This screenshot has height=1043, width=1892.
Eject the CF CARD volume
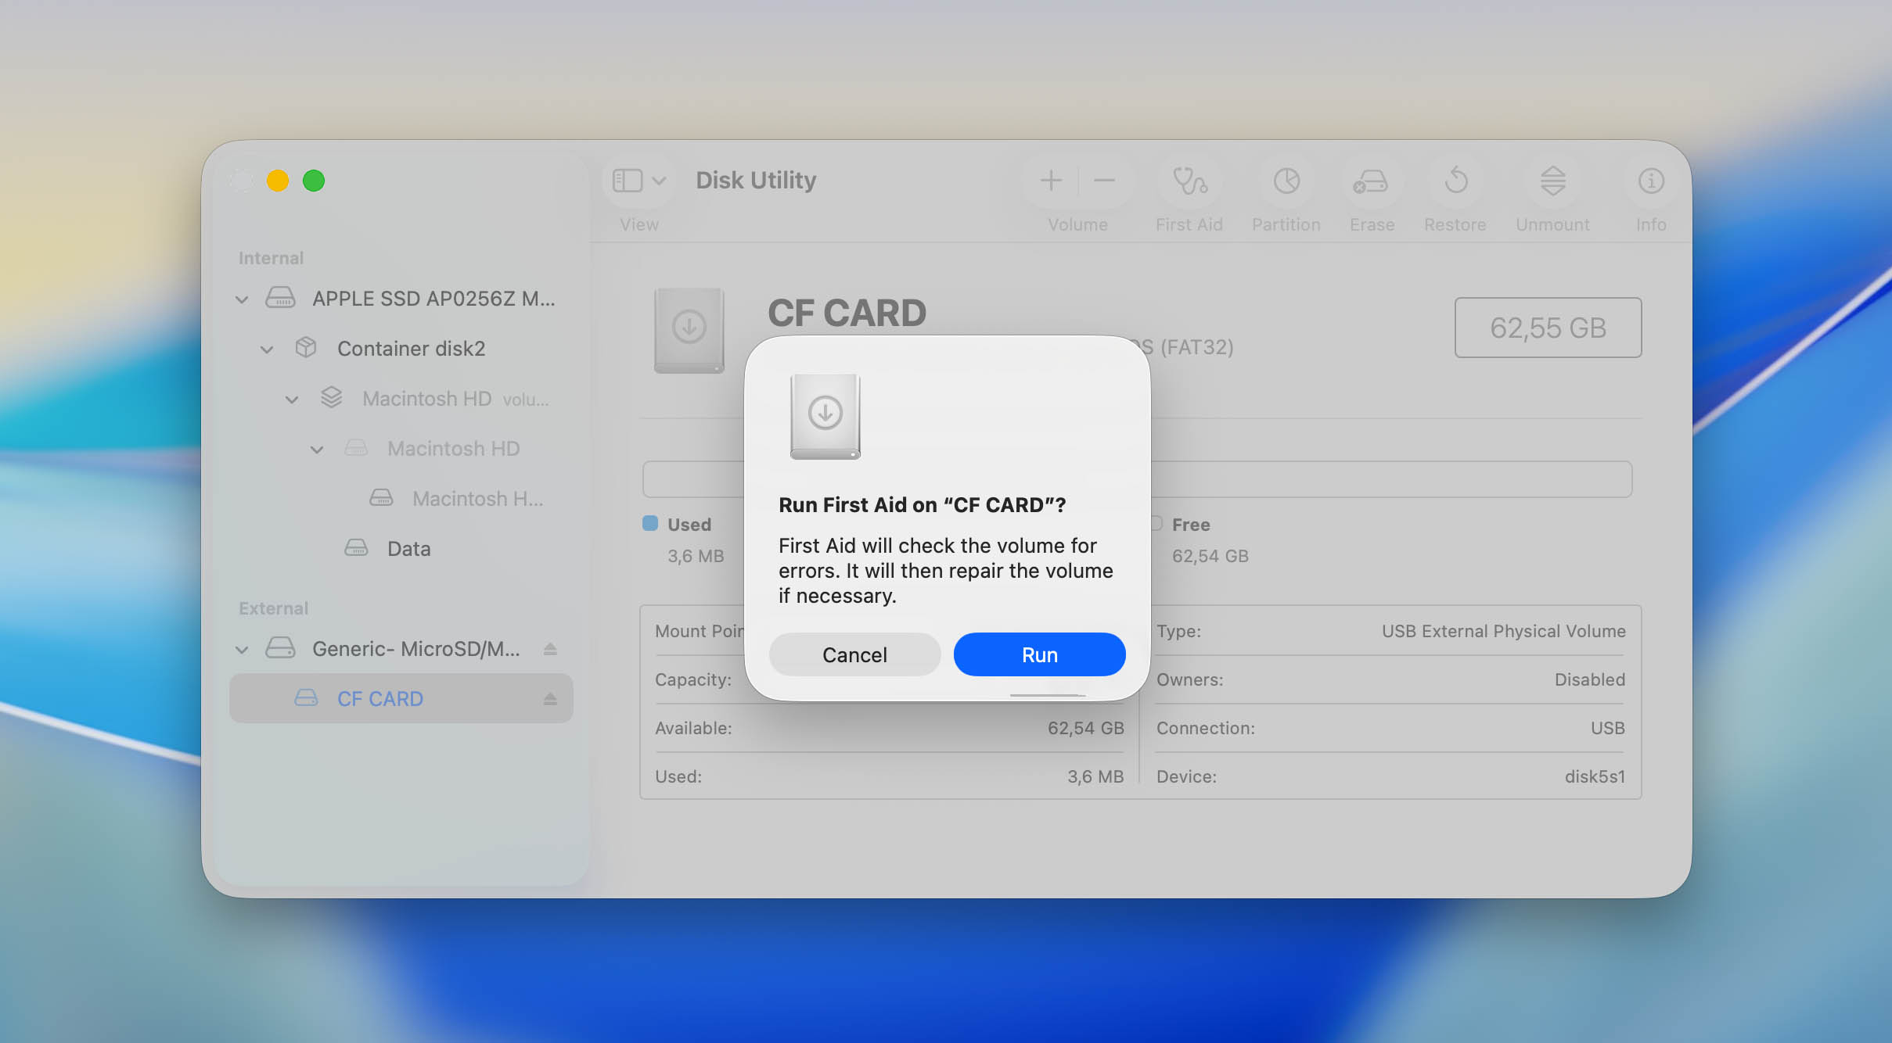coord(550,699)
